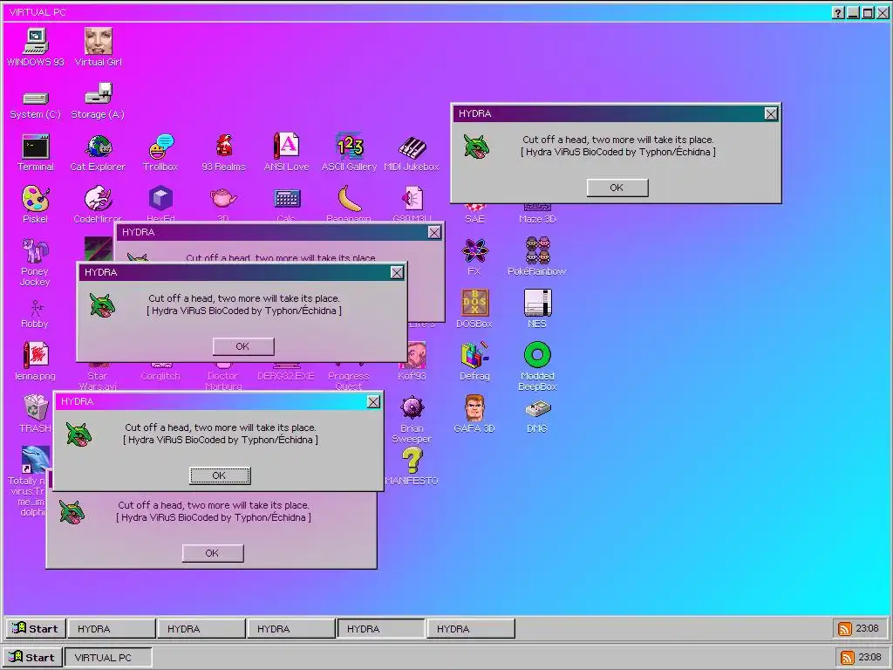This screenshot has width=893, height=670.
Task: Open the Piskel paint palette icon
Action: click(35, 198)
